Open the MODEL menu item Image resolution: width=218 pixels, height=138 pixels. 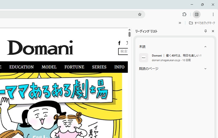pyautogui.click(x=49, y=67)
